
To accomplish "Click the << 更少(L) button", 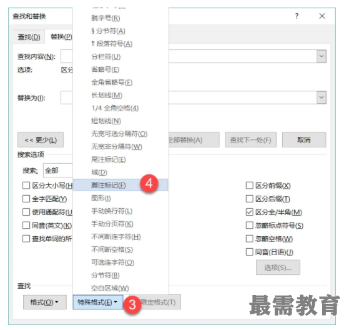I will pos(41,139).
